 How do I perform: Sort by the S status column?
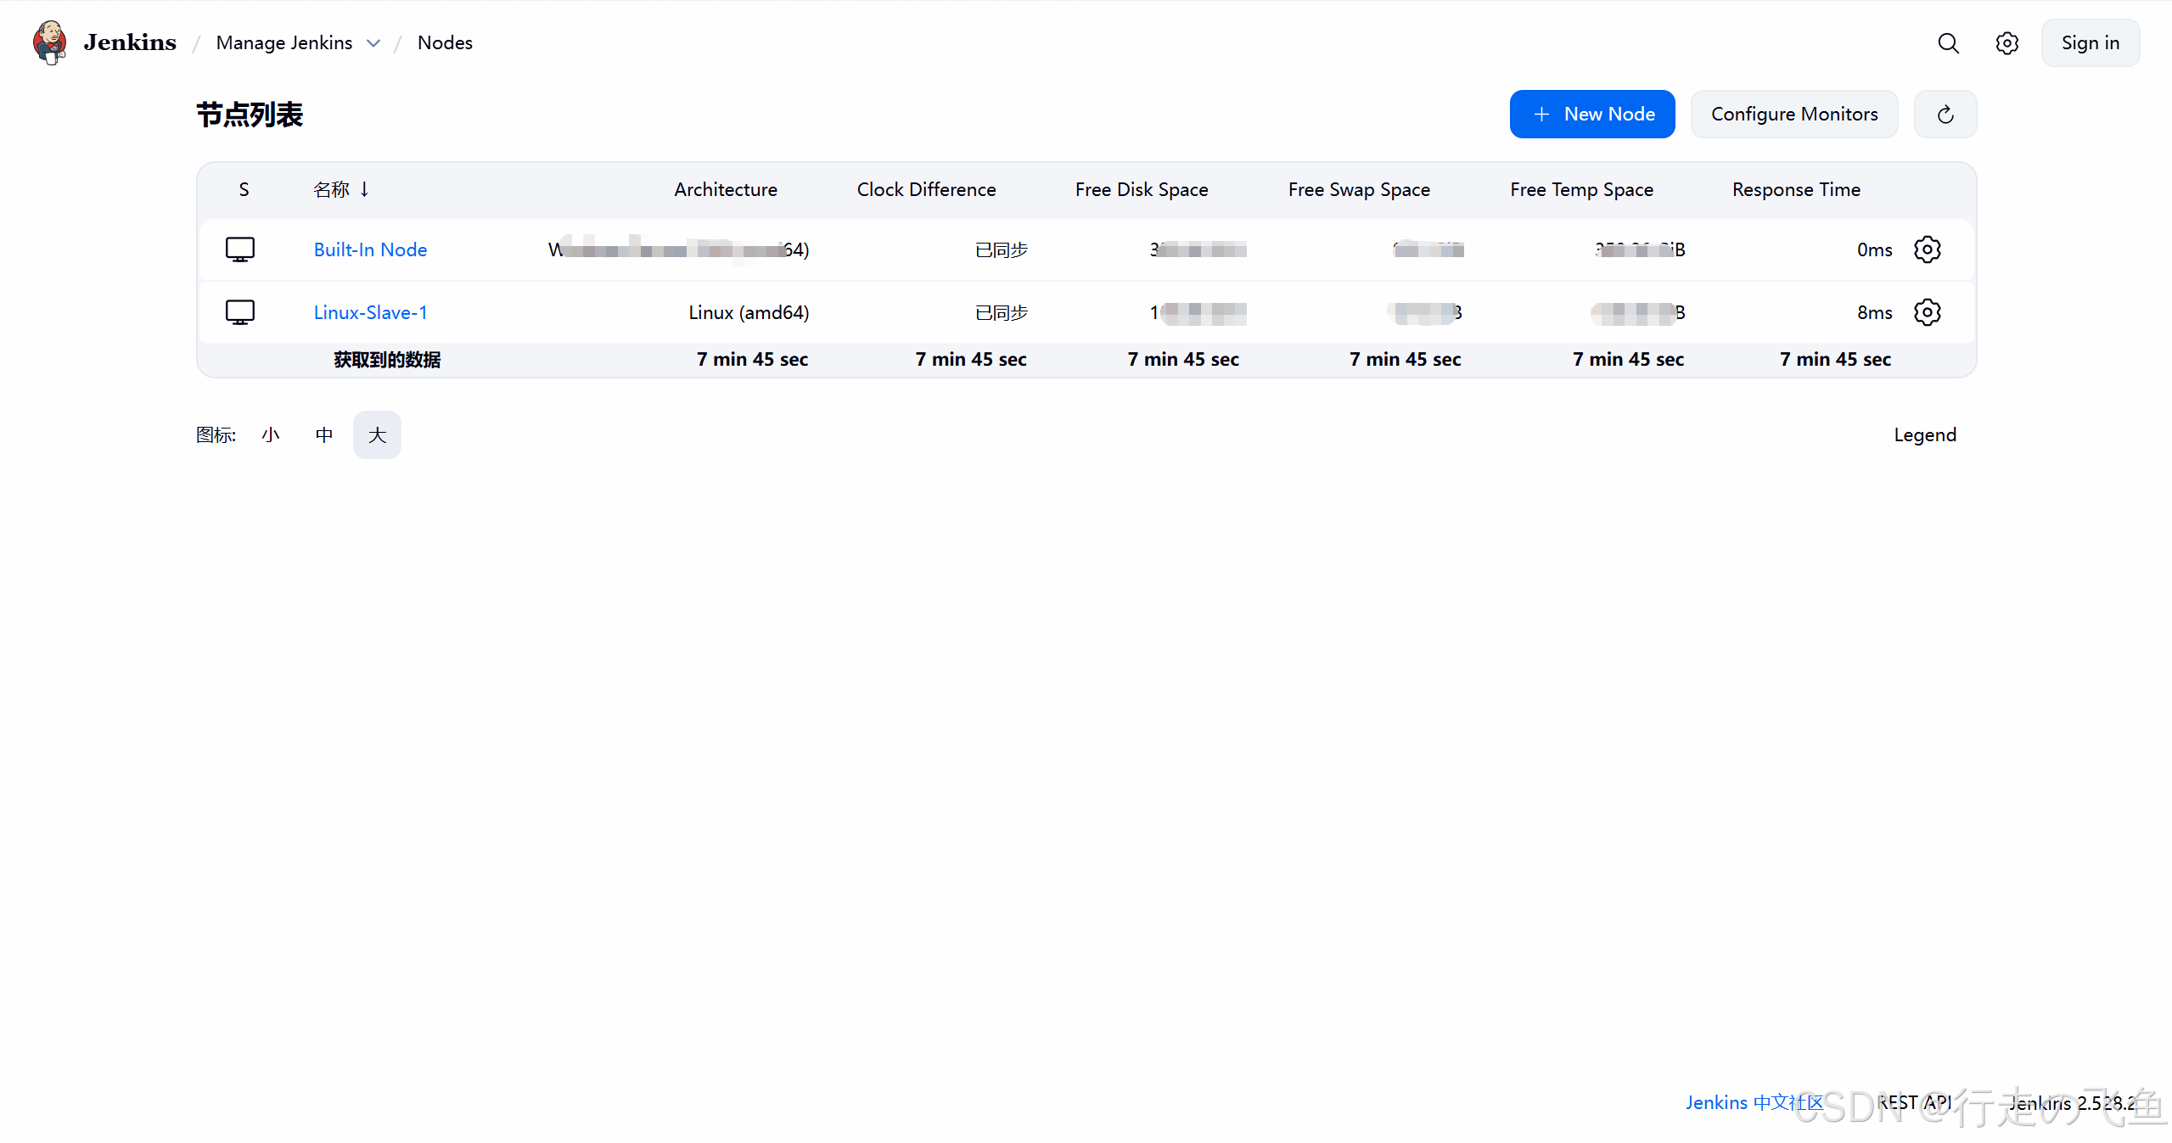tap(244, 189)
